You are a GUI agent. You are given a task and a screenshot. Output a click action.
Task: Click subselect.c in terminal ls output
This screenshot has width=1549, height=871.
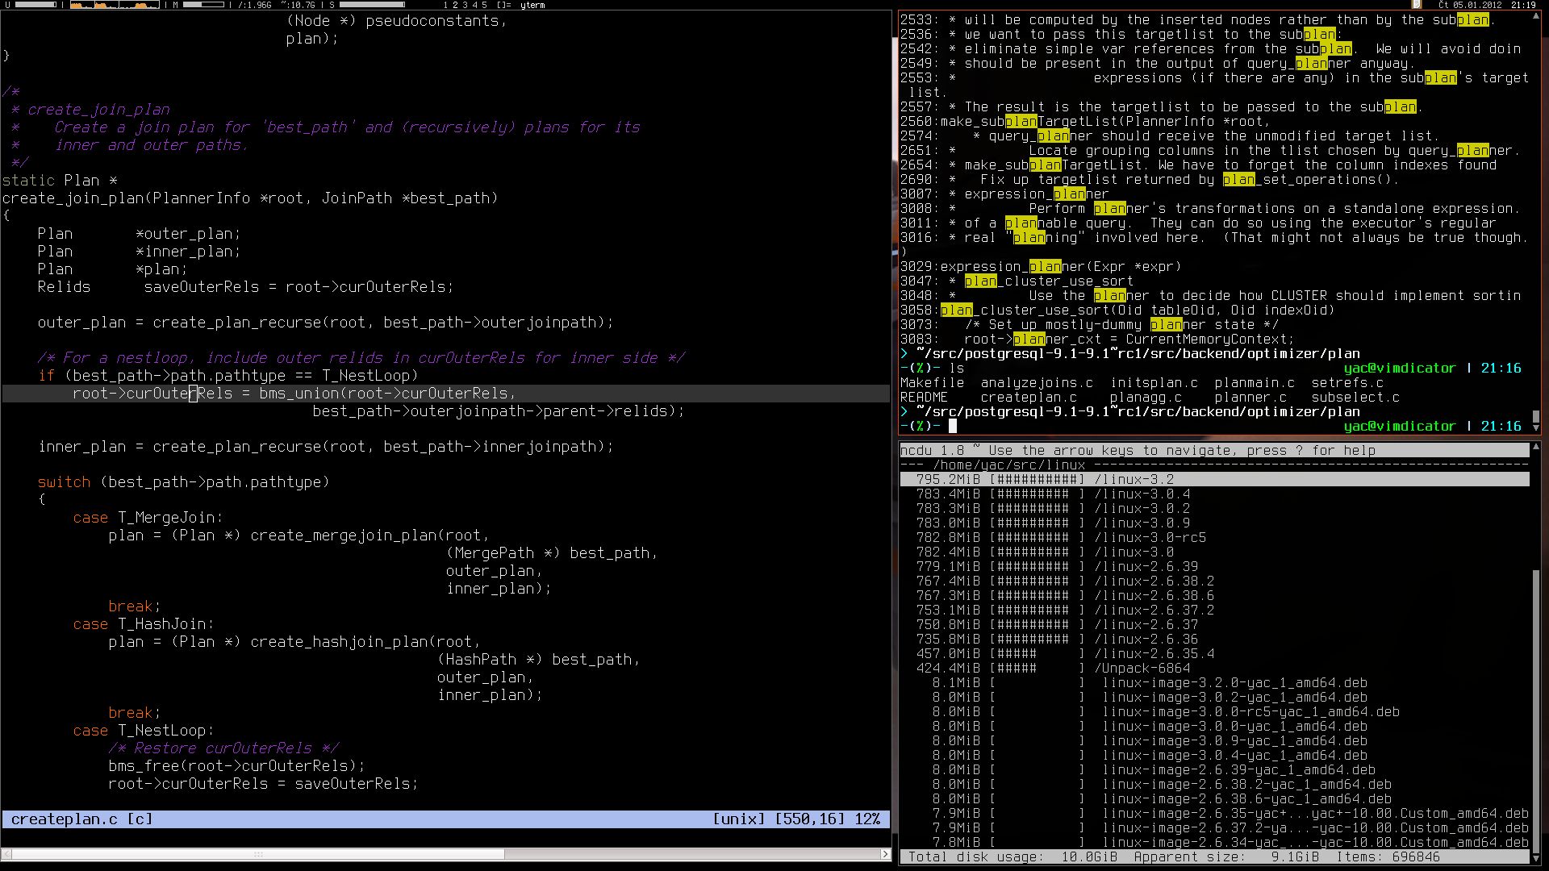tap(1355, 398)
